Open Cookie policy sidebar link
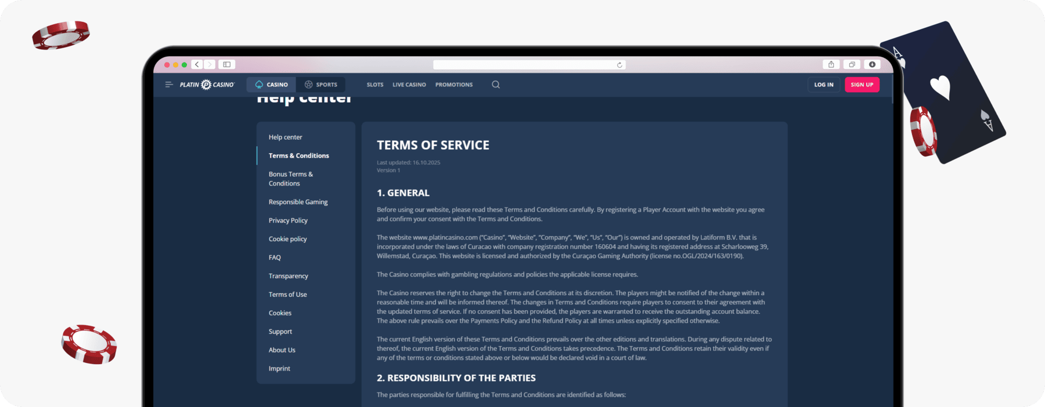 (x=288, y=239)
